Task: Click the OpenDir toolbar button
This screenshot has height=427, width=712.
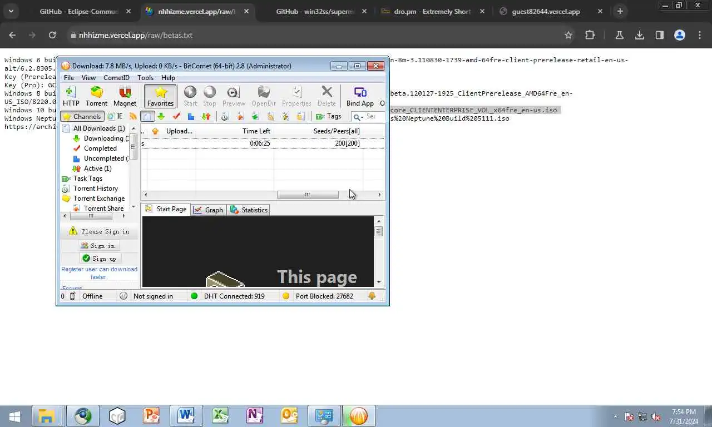Action: click(x=264, y=96)
